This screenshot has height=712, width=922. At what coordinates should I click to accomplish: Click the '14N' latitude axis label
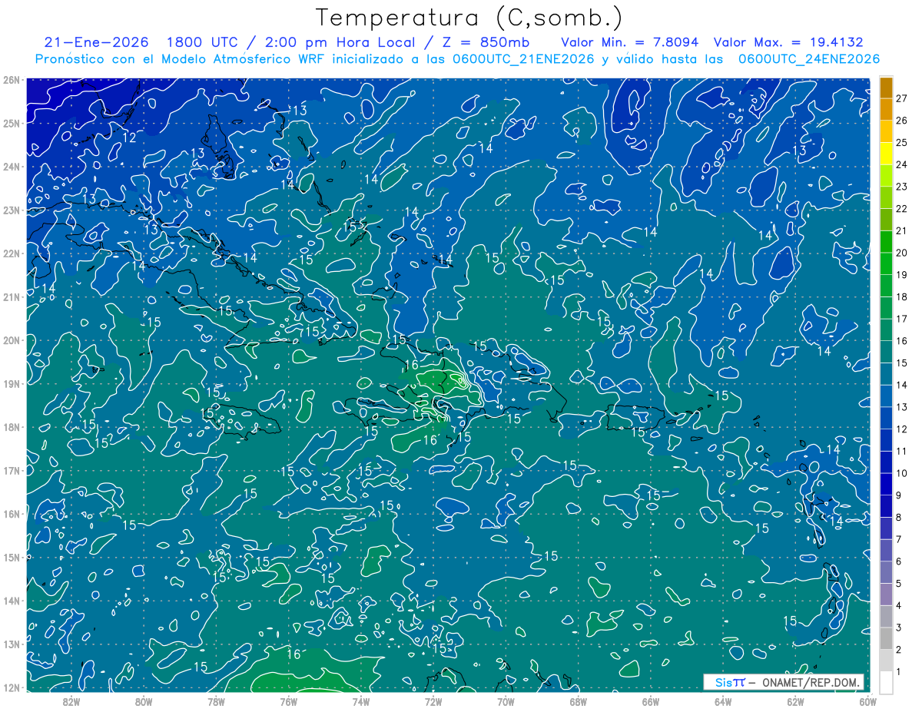point(11,601)
